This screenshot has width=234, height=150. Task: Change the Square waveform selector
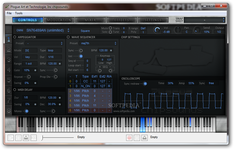(85, 31)
